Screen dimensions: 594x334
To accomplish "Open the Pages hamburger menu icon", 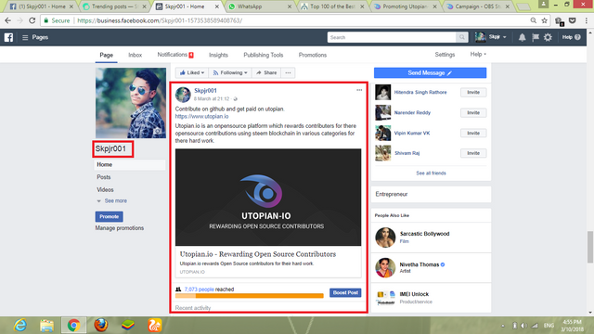I will (25, 37).
